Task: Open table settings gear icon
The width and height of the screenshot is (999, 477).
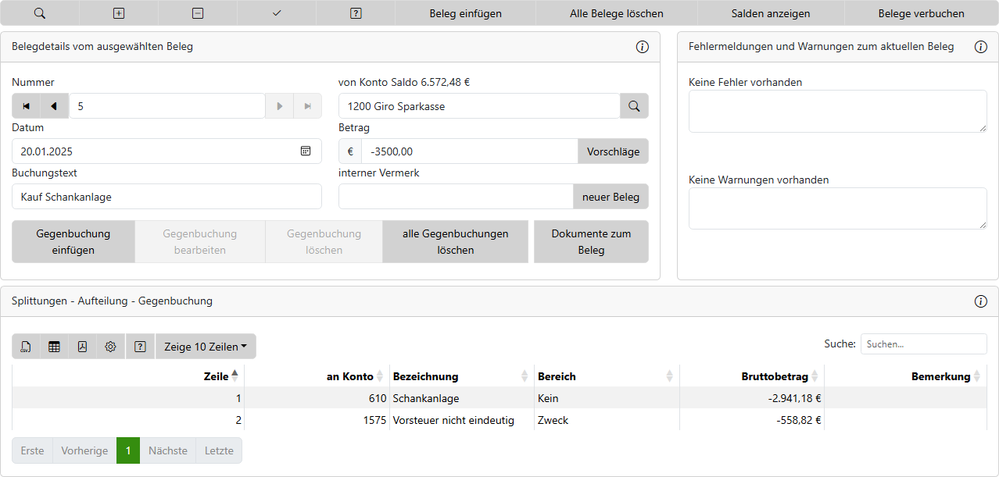Action: click(110, 347)
